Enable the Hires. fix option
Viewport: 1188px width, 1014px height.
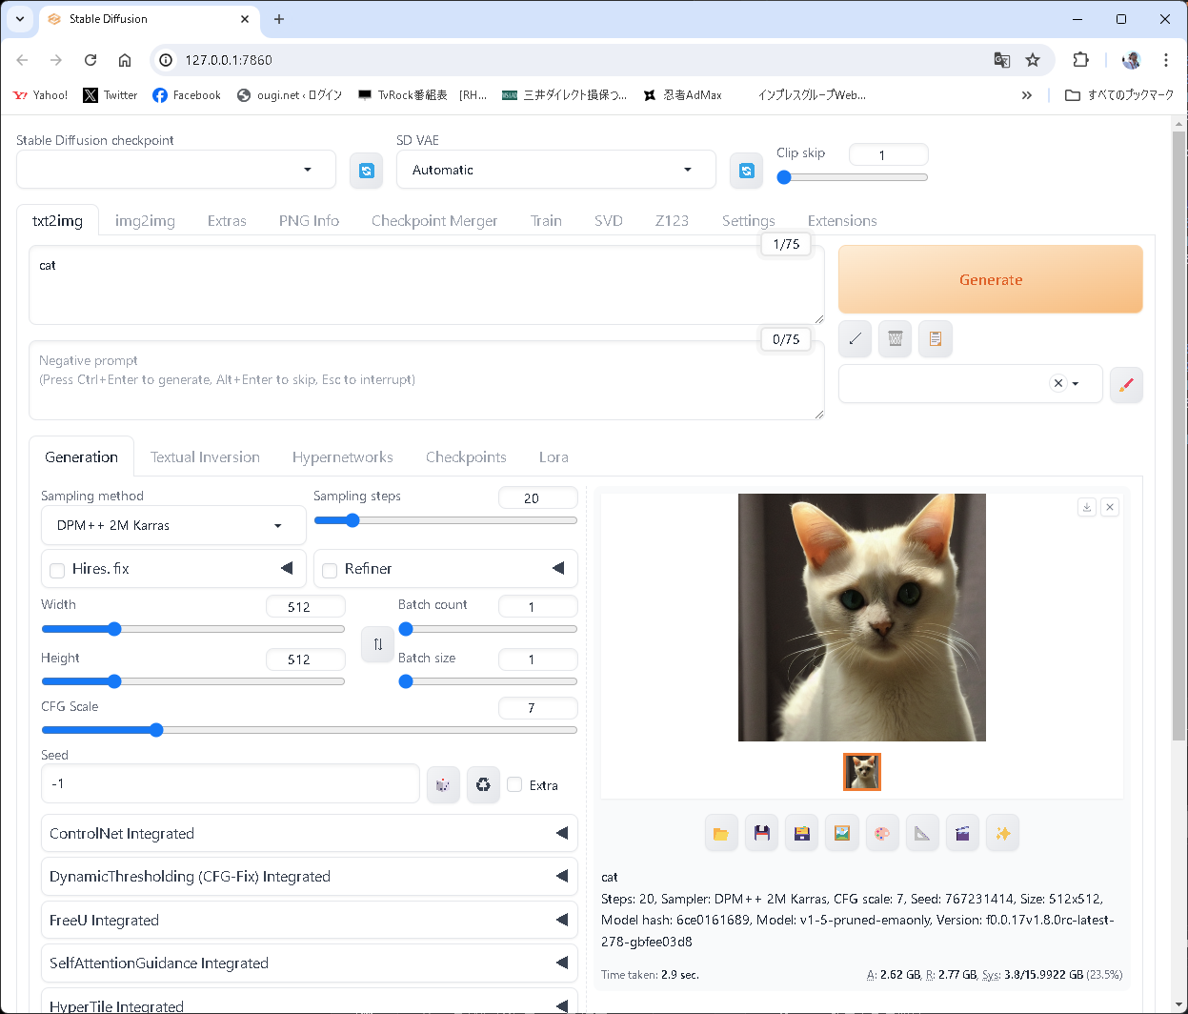[x=56, y=569]
